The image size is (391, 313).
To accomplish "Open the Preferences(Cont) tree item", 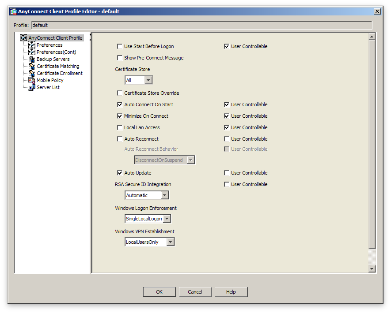I will tap(57, 52).
